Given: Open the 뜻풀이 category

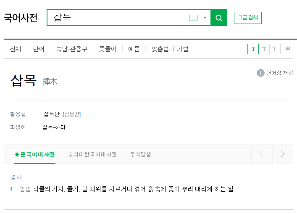Looking at the screenshot, I should point(108,49).
